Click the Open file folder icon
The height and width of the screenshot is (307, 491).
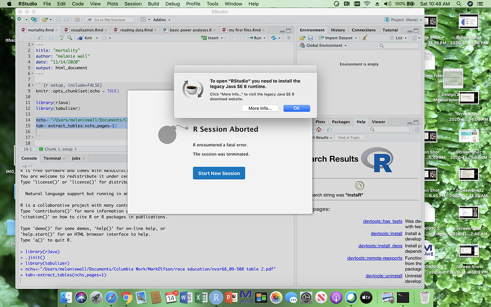click(x=45, y=19)
